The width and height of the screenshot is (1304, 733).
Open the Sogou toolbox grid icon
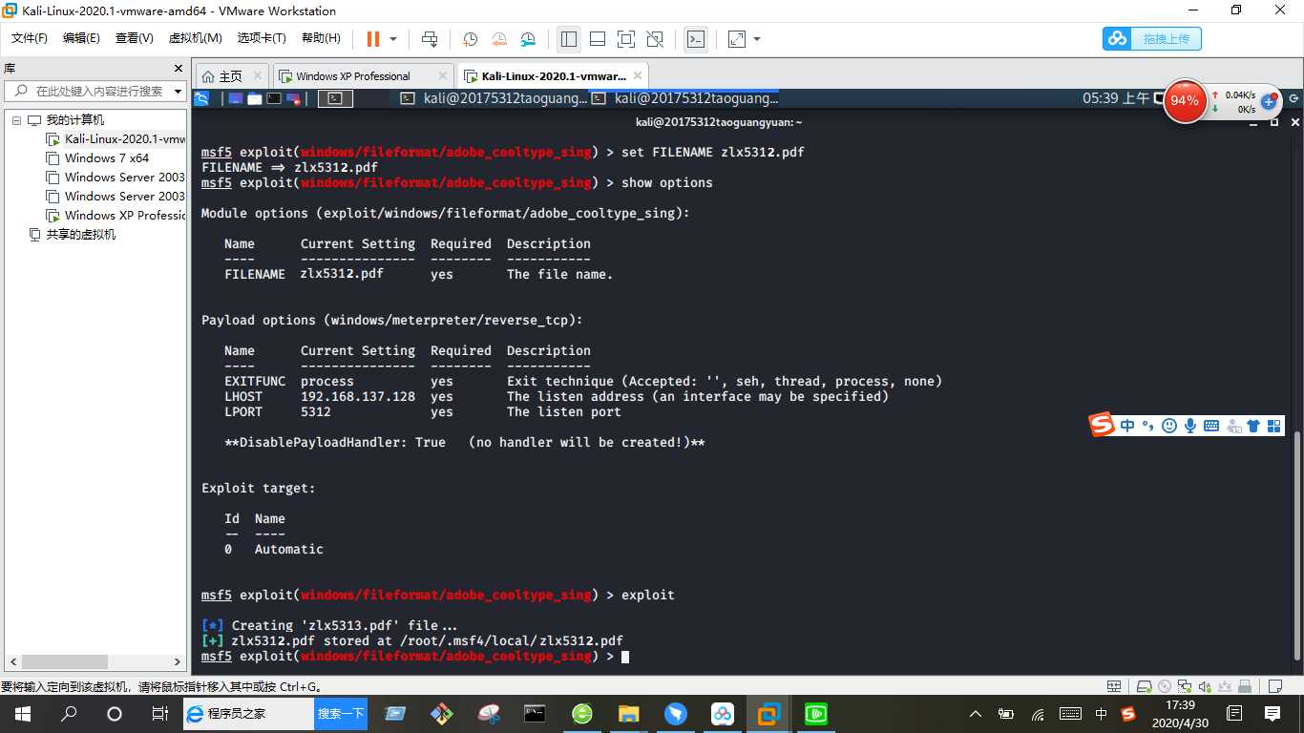click(1274, 426)
